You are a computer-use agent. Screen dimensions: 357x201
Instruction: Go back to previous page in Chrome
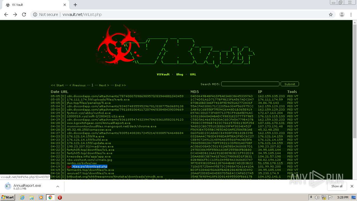[6, 15]
